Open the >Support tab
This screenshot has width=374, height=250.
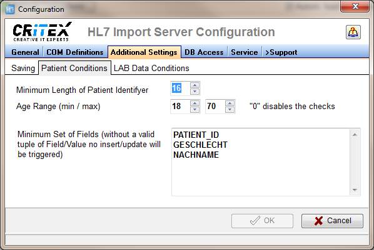(281, 52)
